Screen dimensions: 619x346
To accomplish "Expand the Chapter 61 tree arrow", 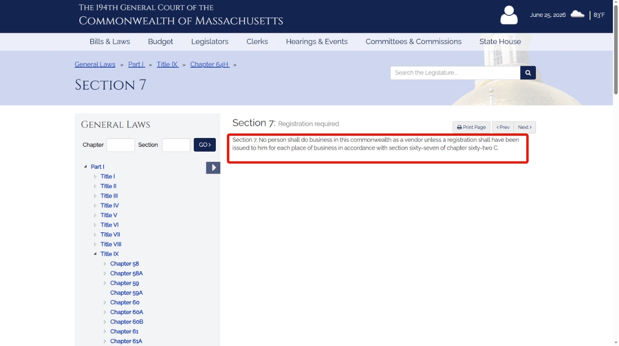I will point(105,332).
